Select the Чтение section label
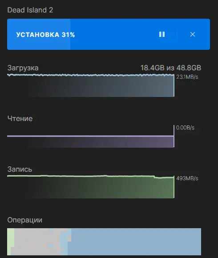218x258 pixels. click(x=20, y=118)
